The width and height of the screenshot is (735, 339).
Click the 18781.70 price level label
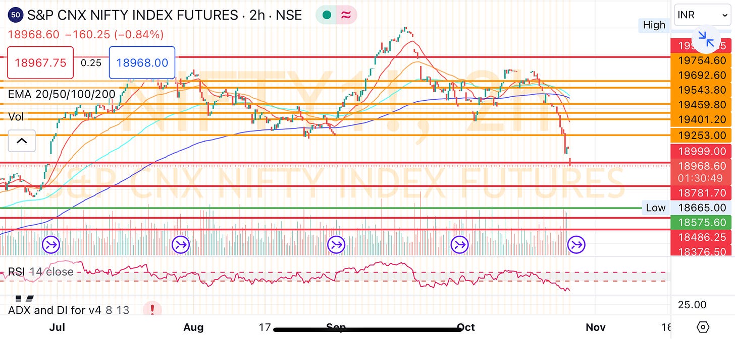702,192
